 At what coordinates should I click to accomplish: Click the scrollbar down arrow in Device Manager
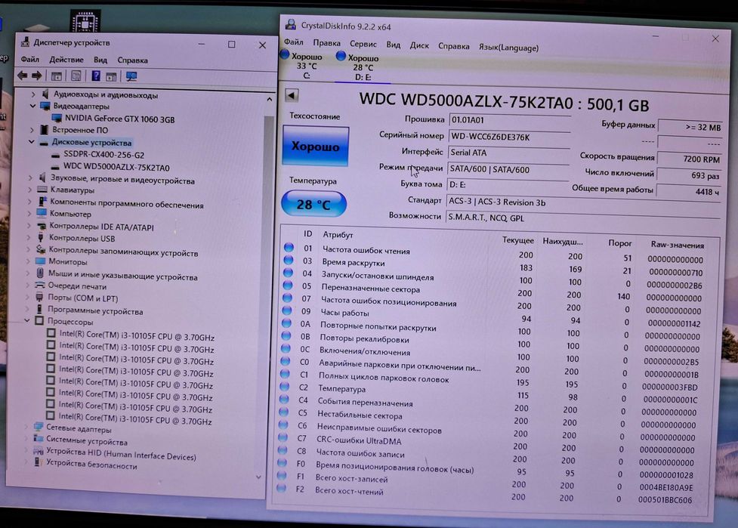tap(258, 477)
